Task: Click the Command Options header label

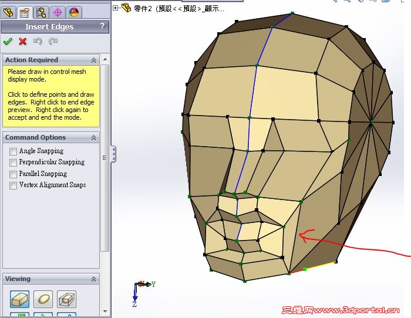Action: point(35,137)
